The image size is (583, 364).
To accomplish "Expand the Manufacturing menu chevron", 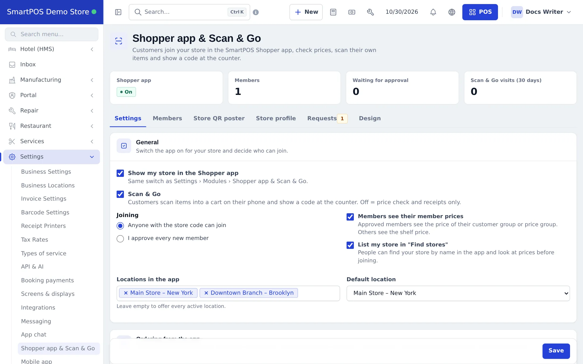I will [92, 80].
